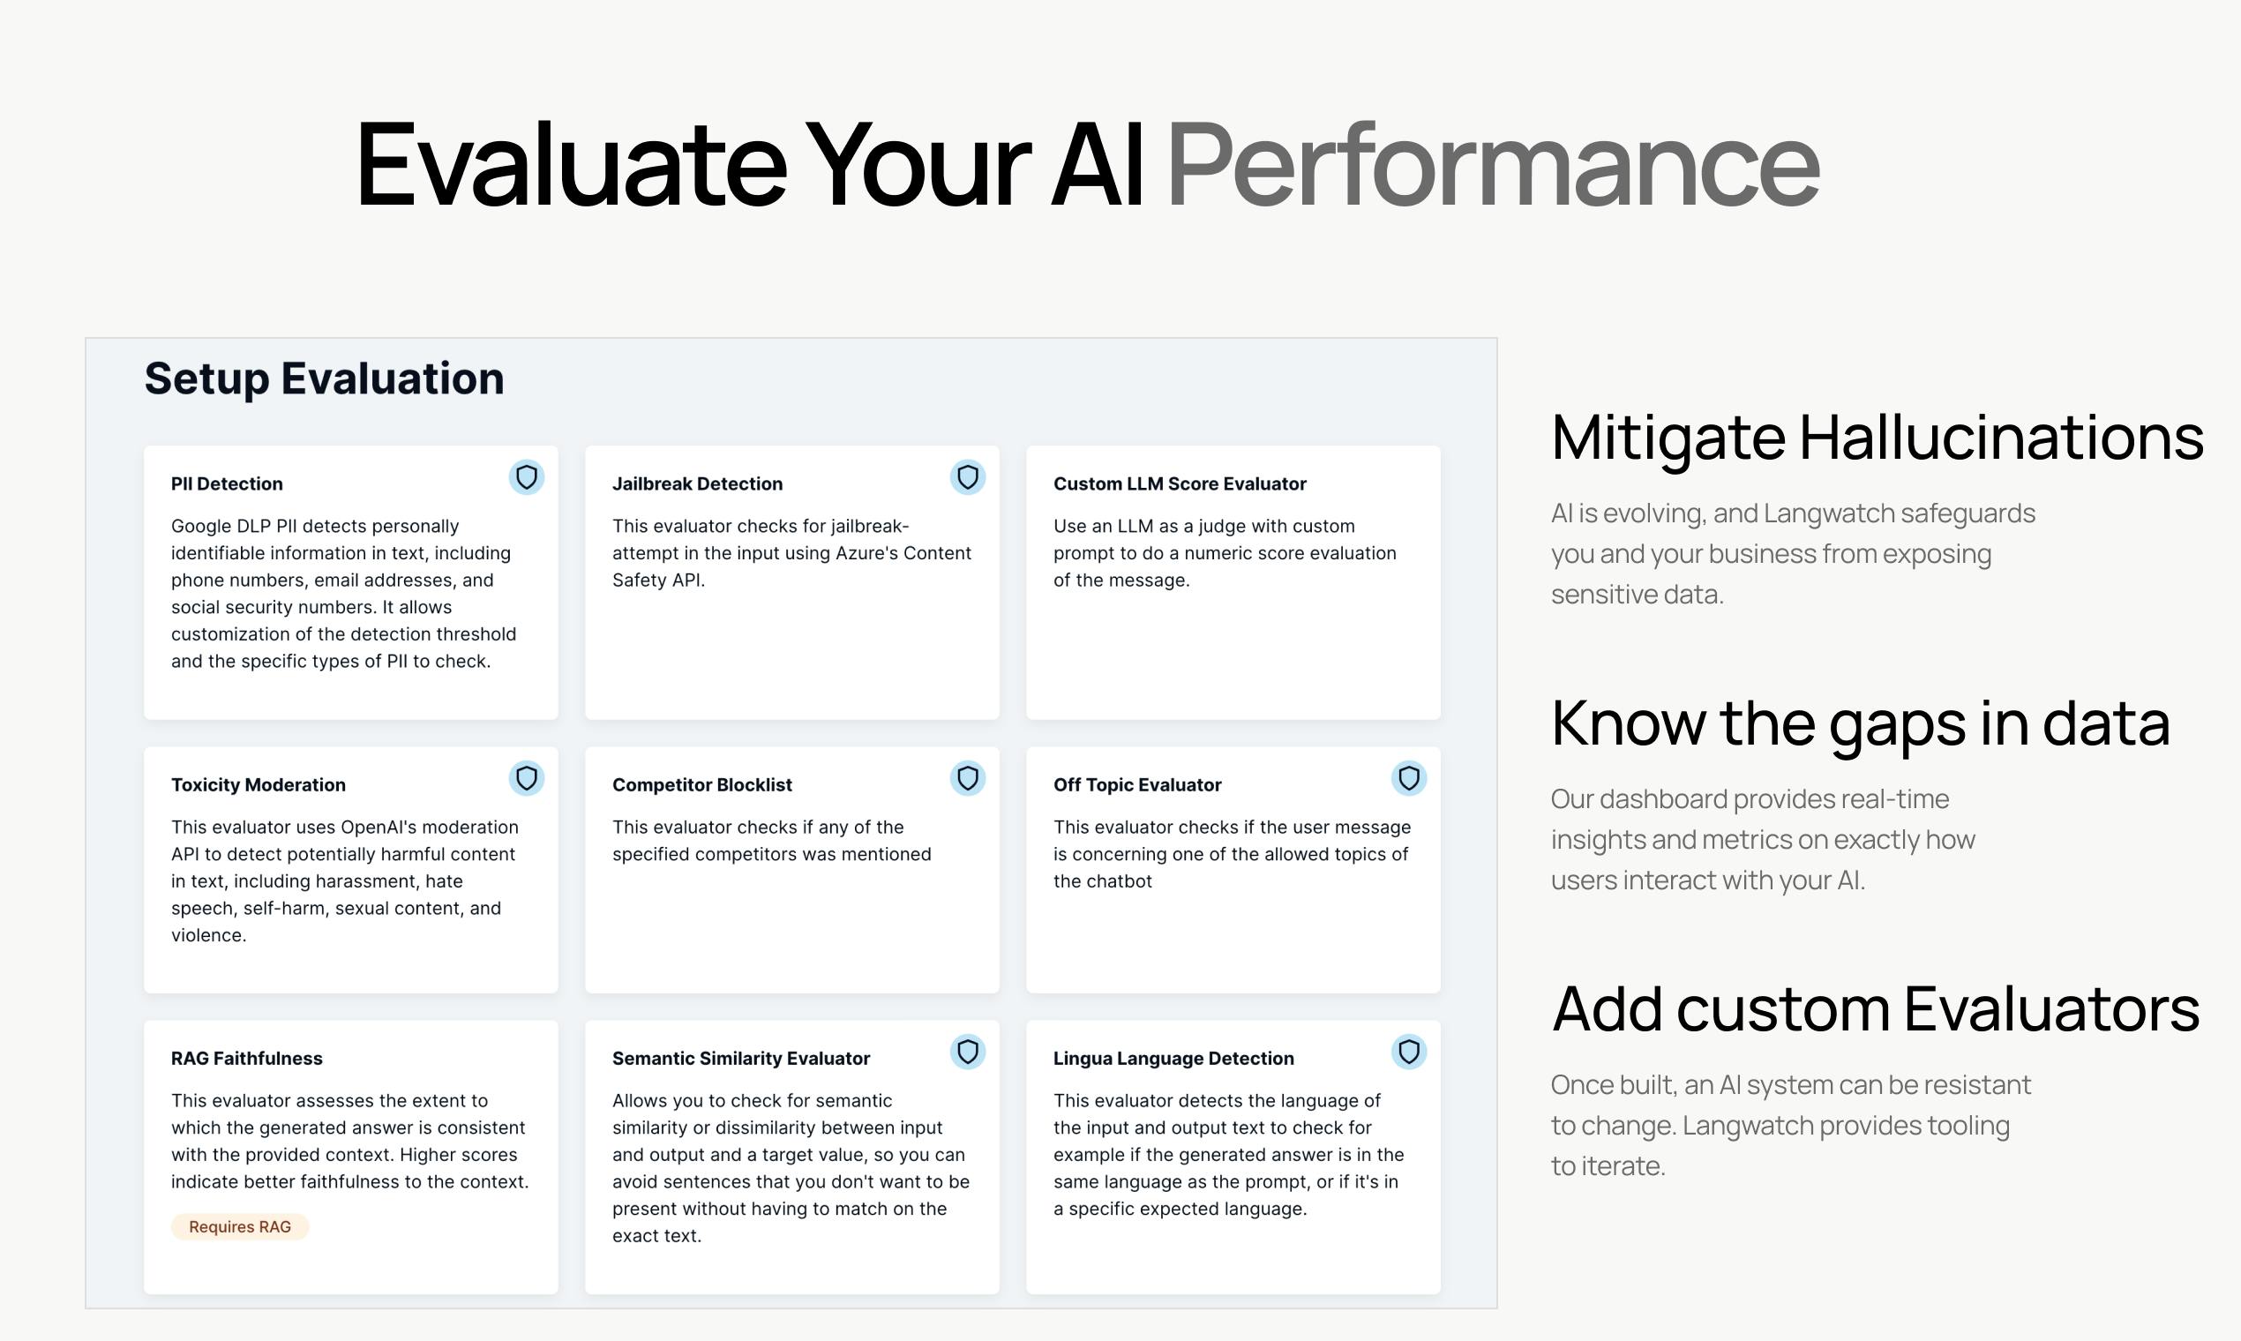The height and width of the screenshot is (1341, 2241).
Task: Click shield icon on Semantic Similarity Evaluator card
Action: (x=967, y=1052)
